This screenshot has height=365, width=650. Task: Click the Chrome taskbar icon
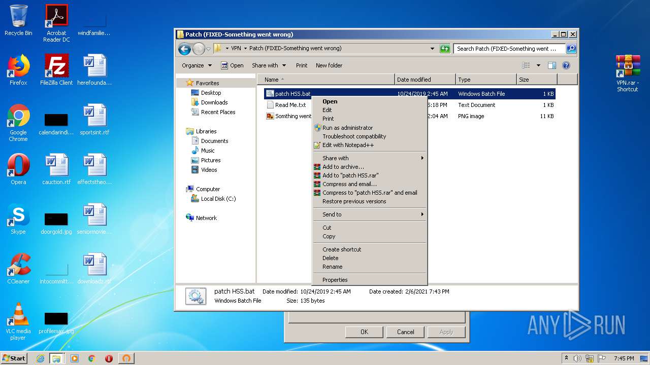[92, 358]
